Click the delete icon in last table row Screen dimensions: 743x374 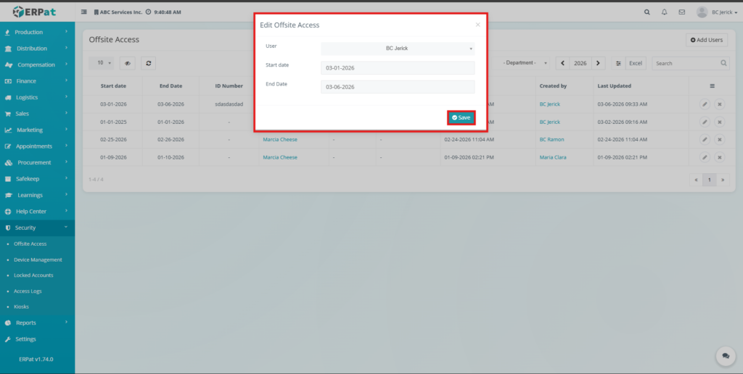[720, 157]
